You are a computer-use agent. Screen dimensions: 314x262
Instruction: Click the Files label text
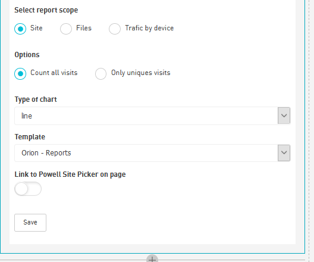click(x=84, y=28)
